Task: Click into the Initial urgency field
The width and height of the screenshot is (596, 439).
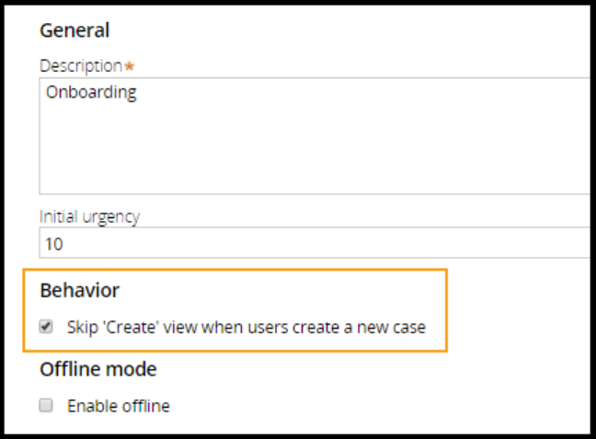Action: [313, 246]
